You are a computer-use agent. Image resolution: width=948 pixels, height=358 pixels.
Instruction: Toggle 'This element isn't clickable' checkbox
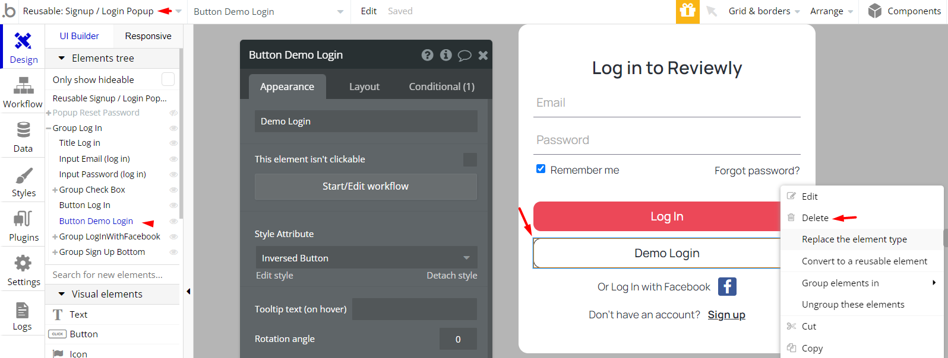pyautogui.click(x=470, y=159)
